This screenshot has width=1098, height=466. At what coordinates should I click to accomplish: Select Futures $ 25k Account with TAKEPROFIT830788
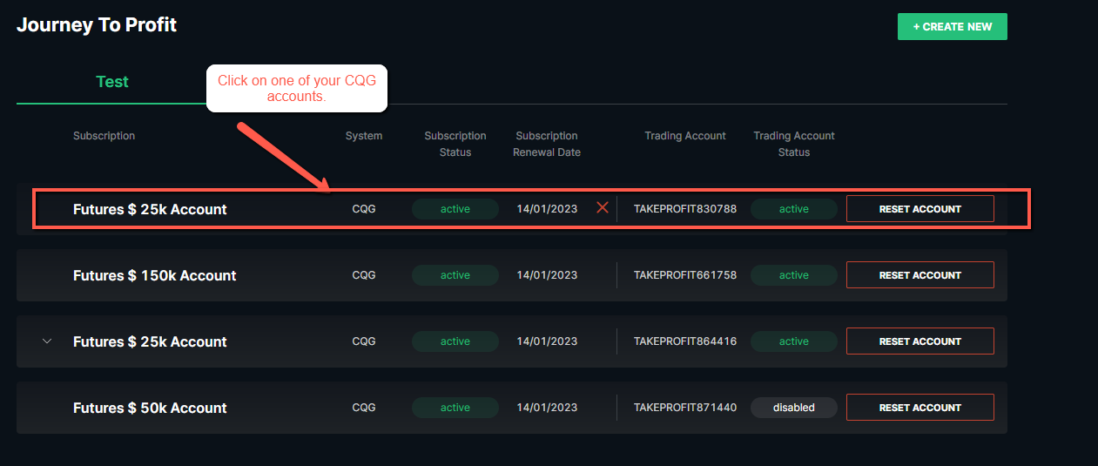click(x=150, y=209)
